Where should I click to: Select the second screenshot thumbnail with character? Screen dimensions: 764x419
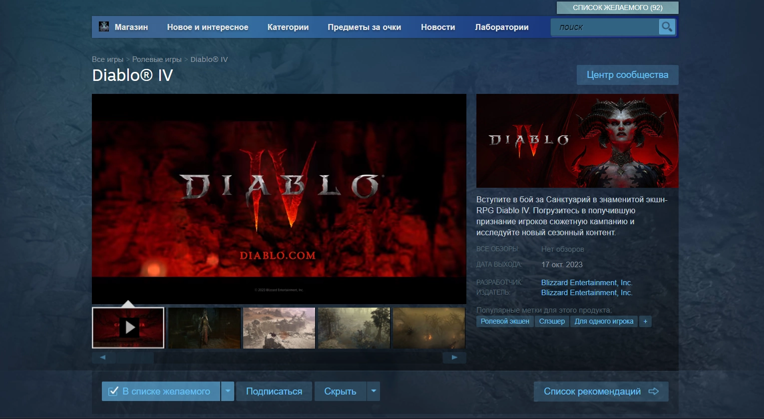coord(204,328)
